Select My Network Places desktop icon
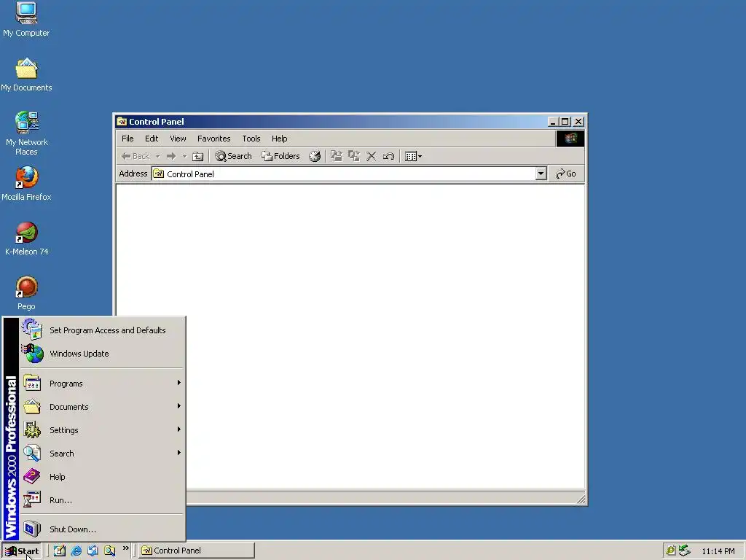 (26, 133)
